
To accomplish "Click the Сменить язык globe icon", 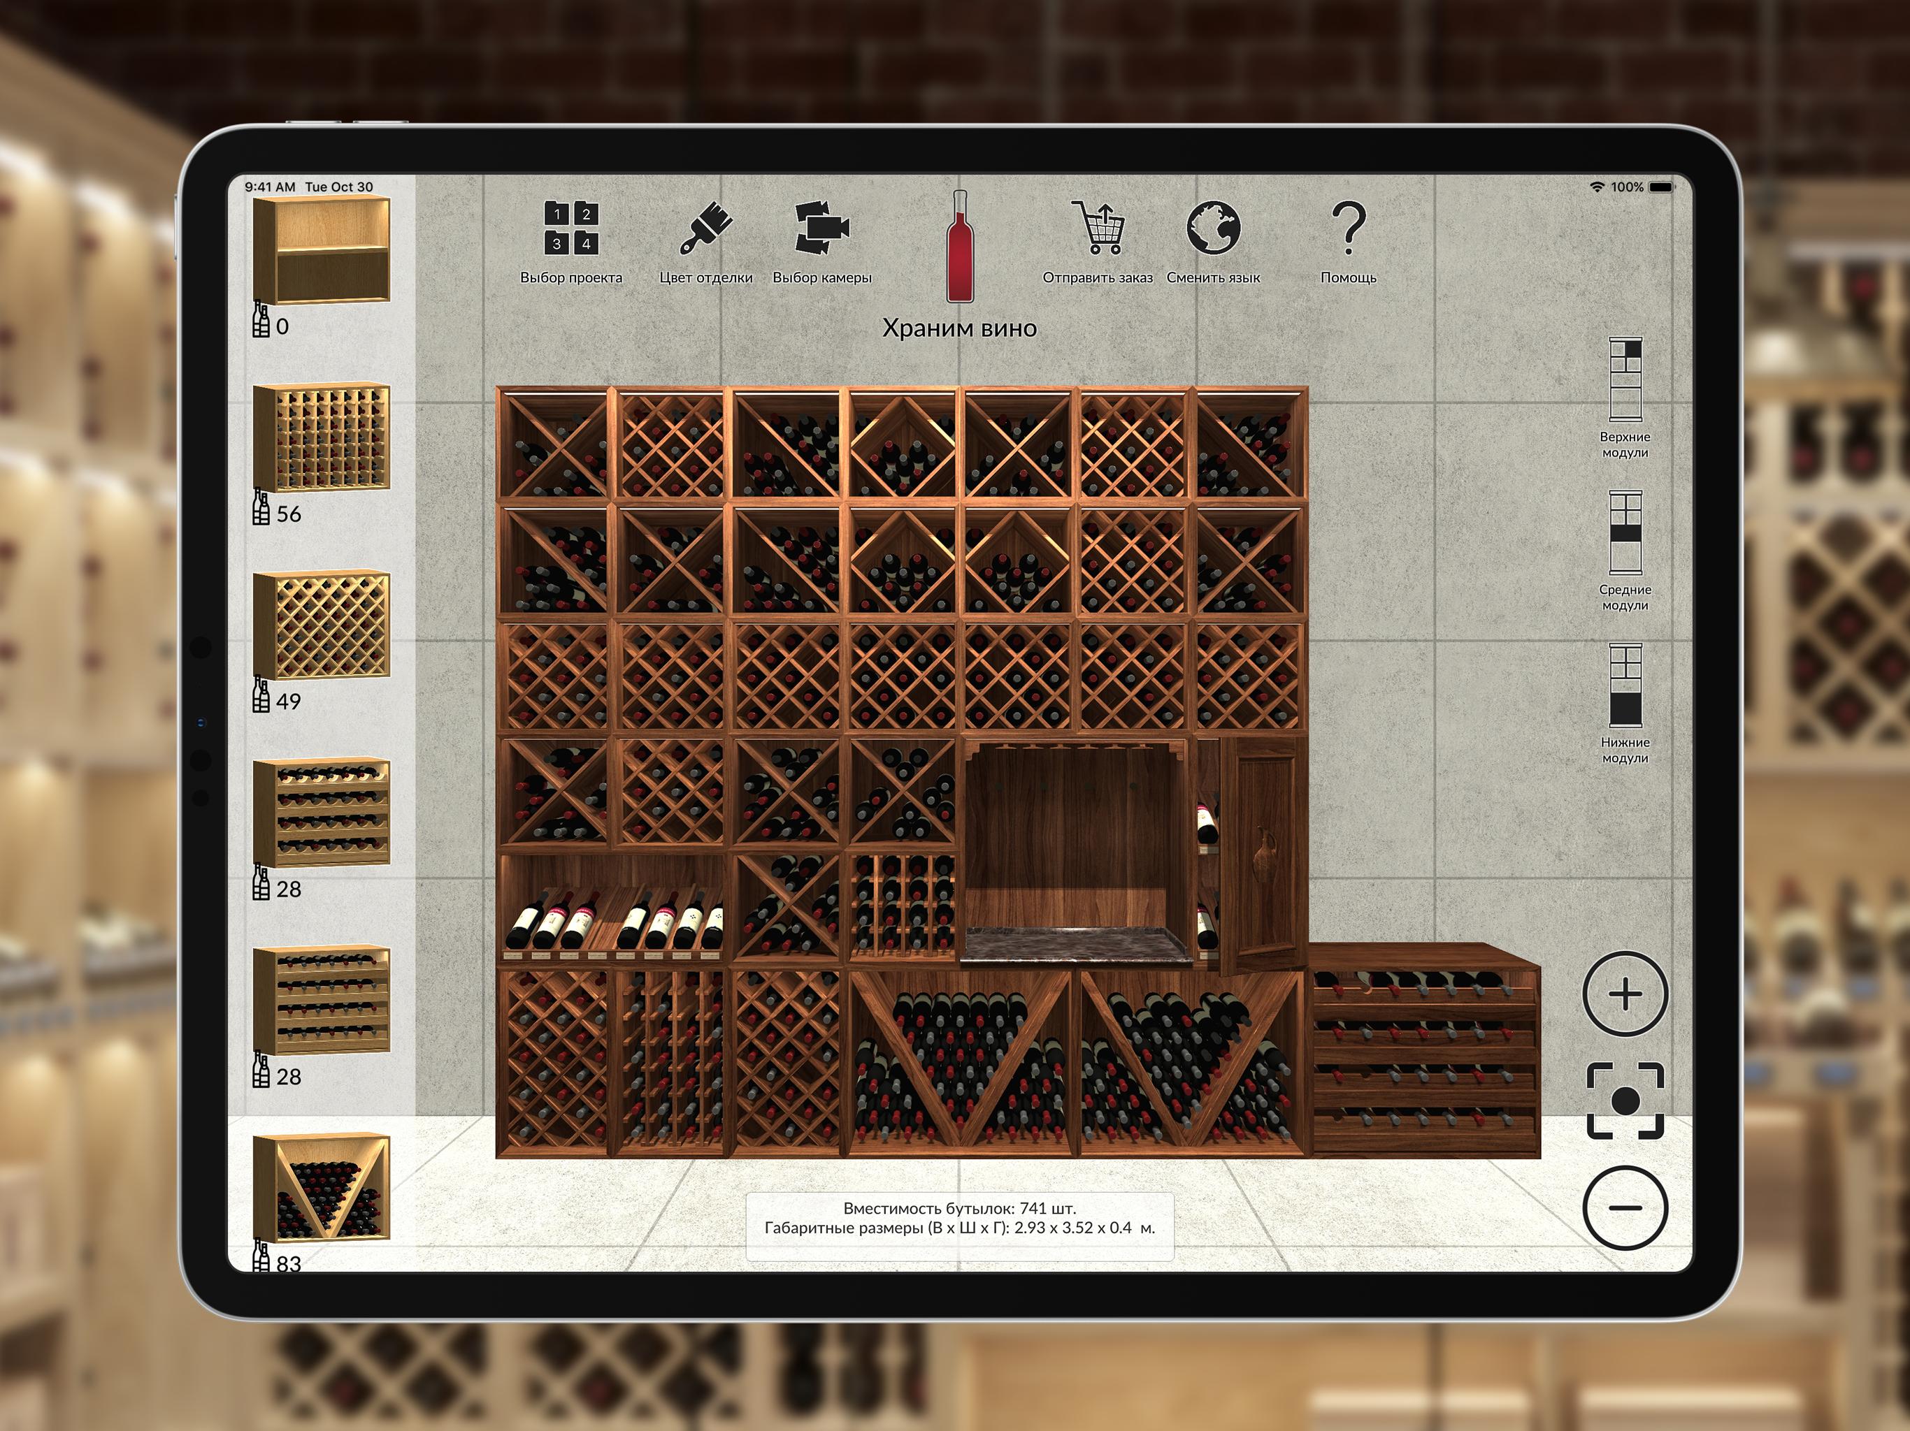I will coord(1213,228).
